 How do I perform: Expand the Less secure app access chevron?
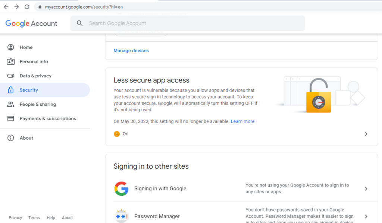point(366,134)
